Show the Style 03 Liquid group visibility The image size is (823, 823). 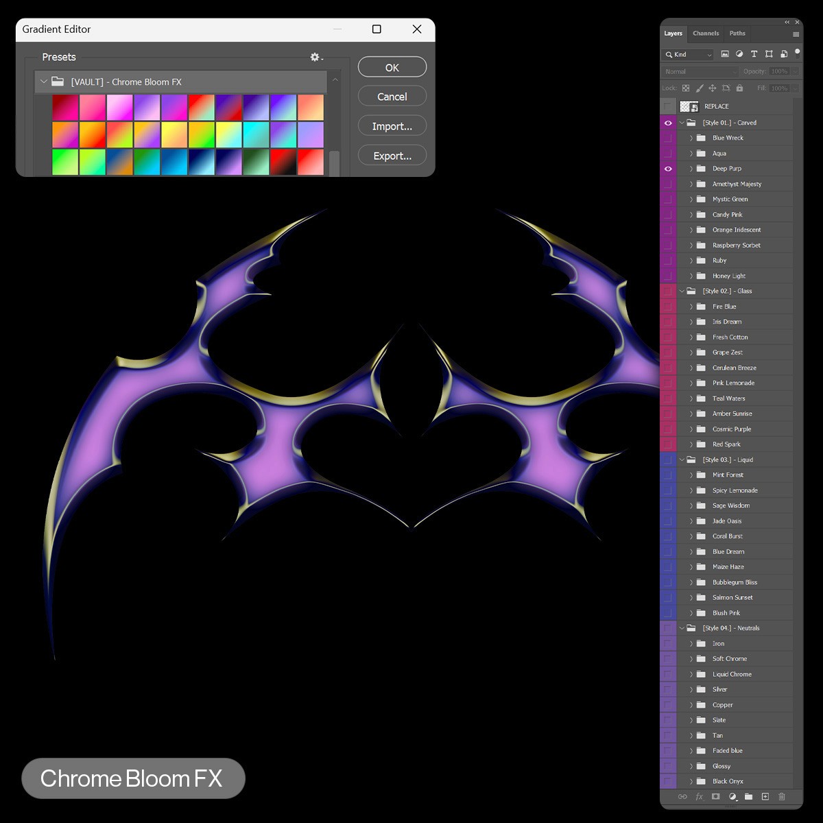point(668,460)
